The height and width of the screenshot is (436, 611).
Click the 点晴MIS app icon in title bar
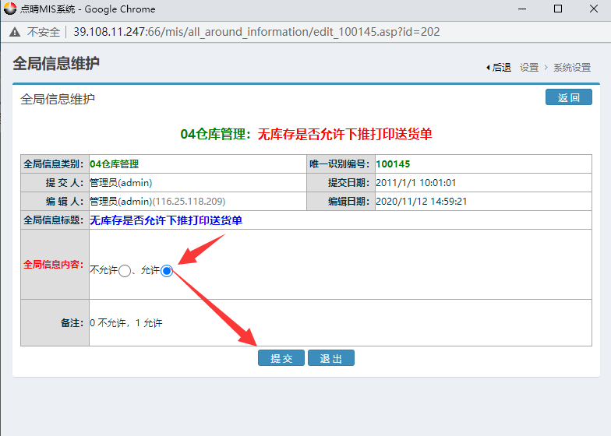coord(10,9)
